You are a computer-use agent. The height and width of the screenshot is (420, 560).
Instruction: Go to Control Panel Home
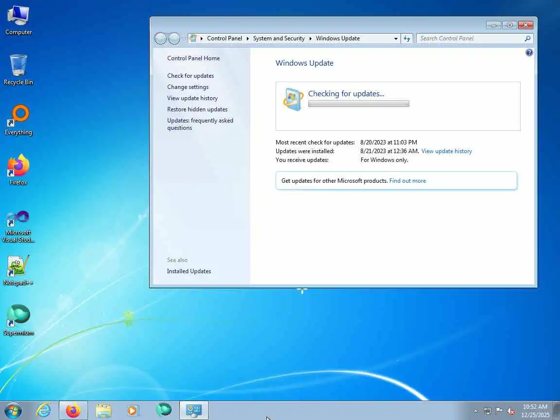pyautogui.click(x=193, y=58)
